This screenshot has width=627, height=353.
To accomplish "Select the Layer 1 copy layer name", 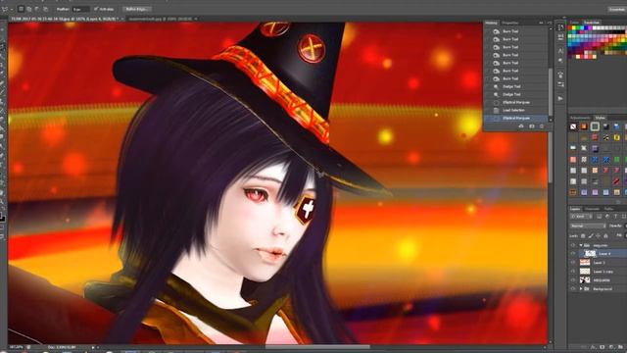I will [603, 272].
